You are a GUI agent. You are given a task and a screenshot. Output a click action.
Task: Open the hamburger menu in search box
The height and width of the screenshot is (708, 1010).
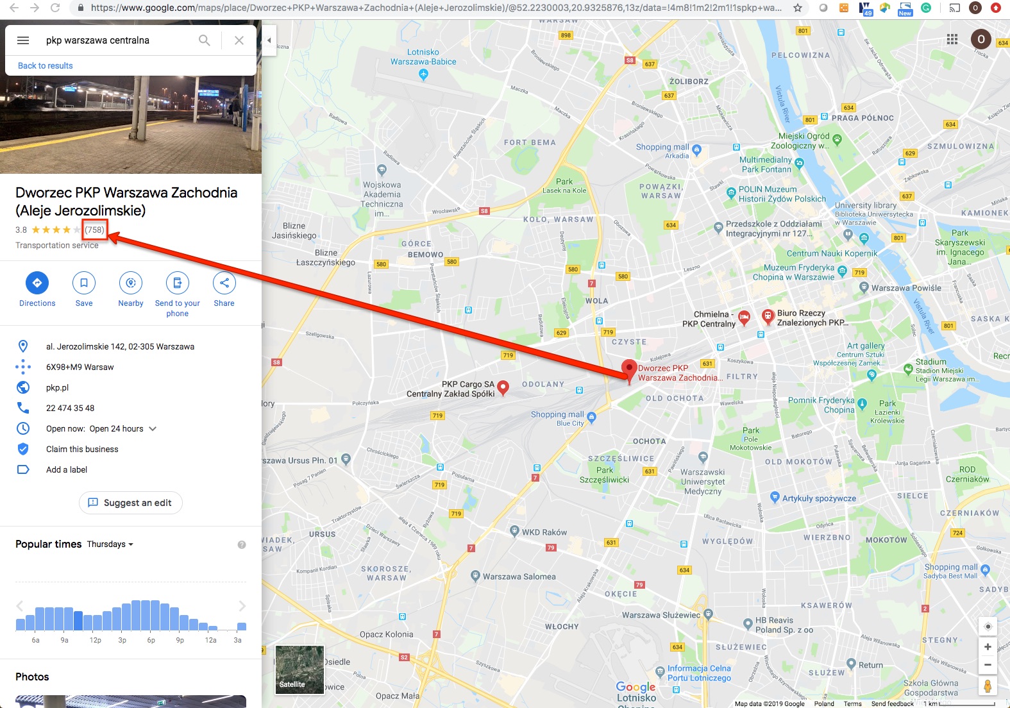23,40
